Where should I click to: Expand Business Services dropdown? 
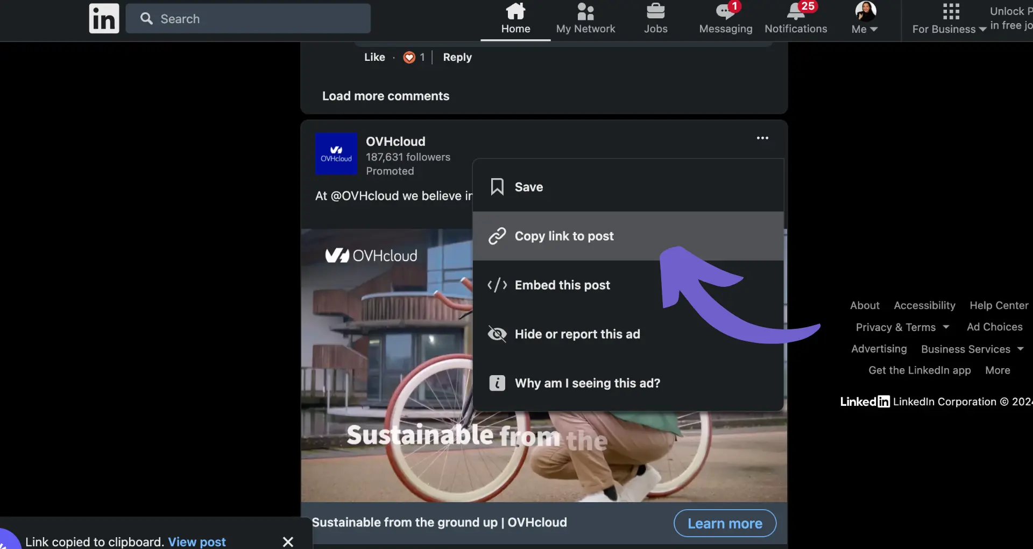[972, 349]
